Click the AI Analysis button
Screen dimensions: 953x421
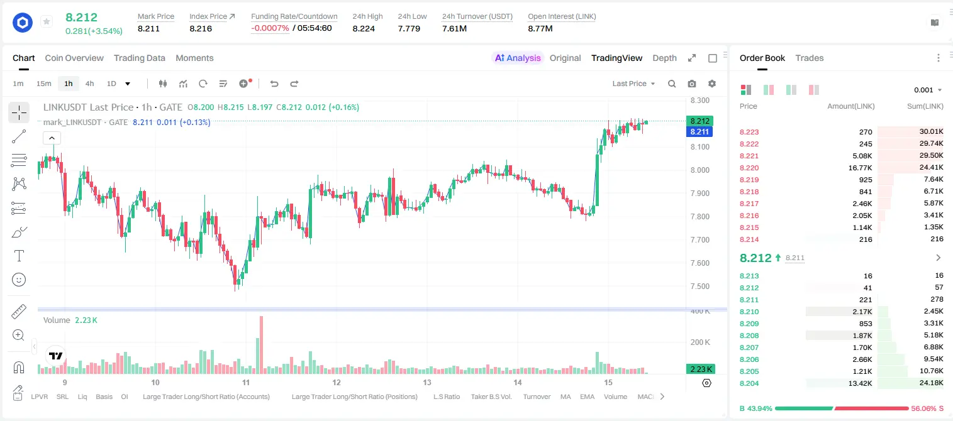(x=517, y=58)
